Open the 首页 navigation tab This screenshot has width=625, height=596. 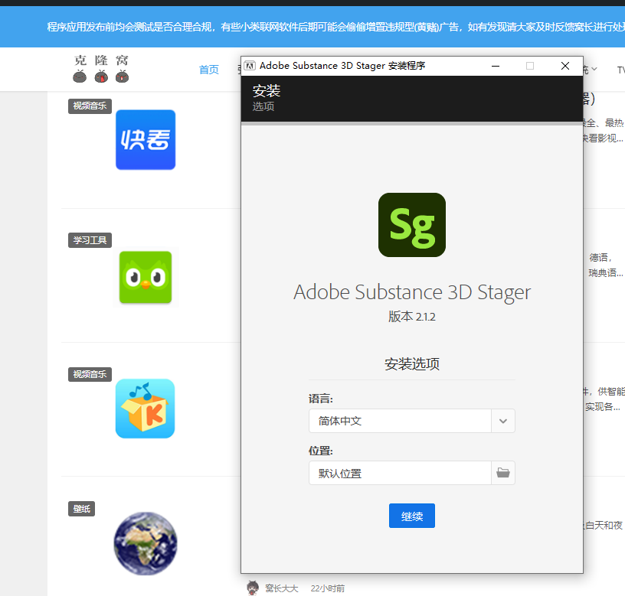click(x=209, y=70)
